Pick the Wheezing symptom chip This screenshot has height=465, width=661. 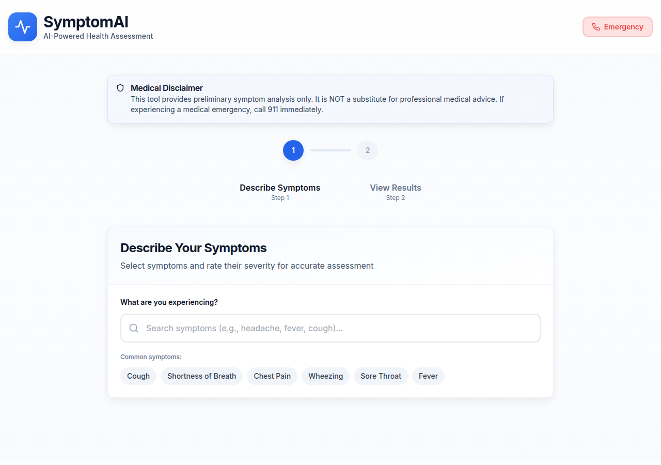point(326,376)
